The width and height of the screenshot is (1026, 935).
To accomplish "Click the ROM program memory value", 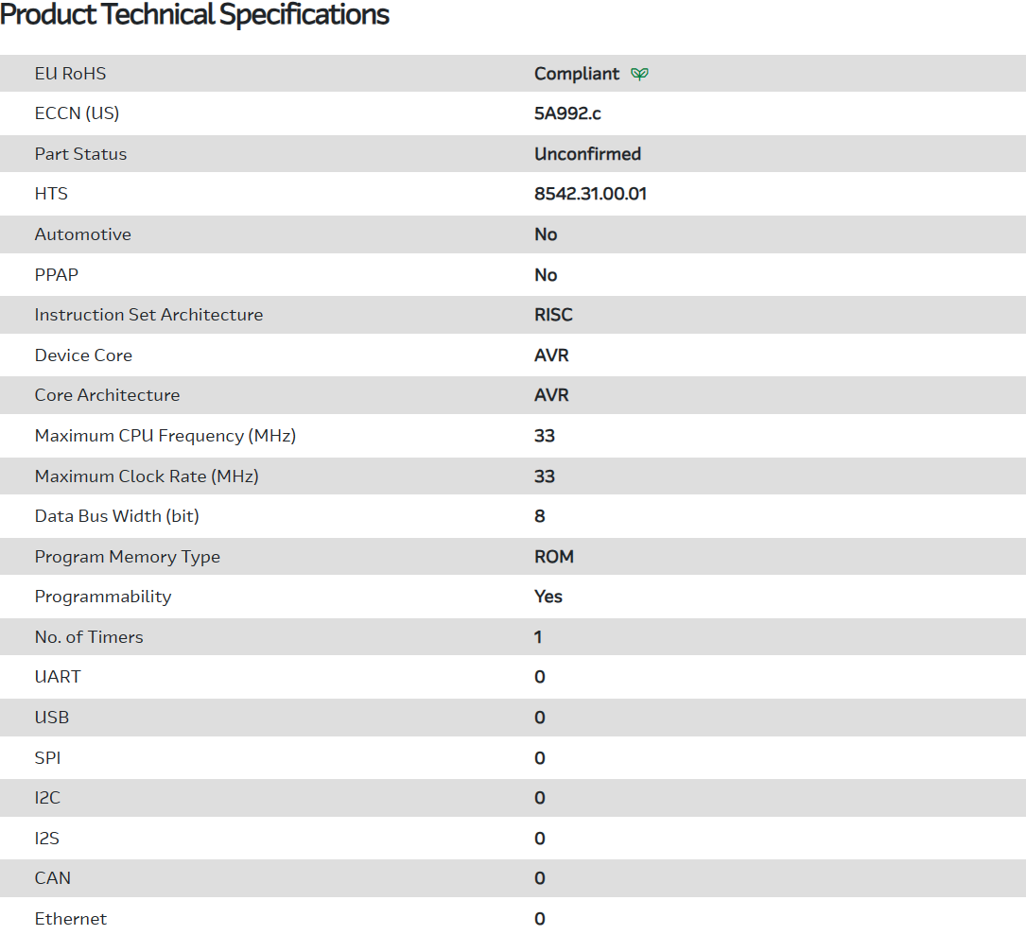I will 554,557.
